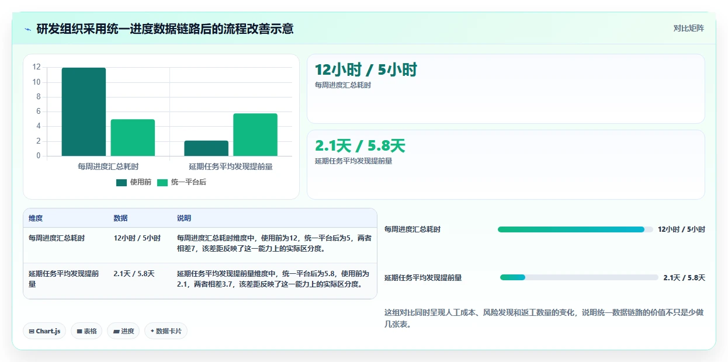Click the page title 研发组织采用统一进度数据链路后的流程改善示意
728x362 pixels.
coord(165,29)
